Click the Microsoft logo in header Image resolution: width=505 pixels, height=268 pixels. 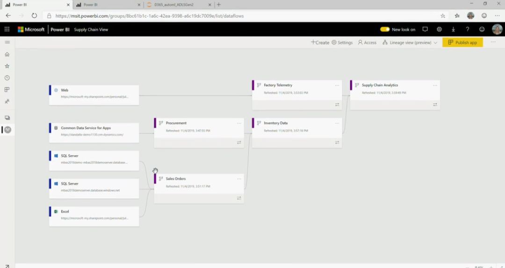coord(31,29)
